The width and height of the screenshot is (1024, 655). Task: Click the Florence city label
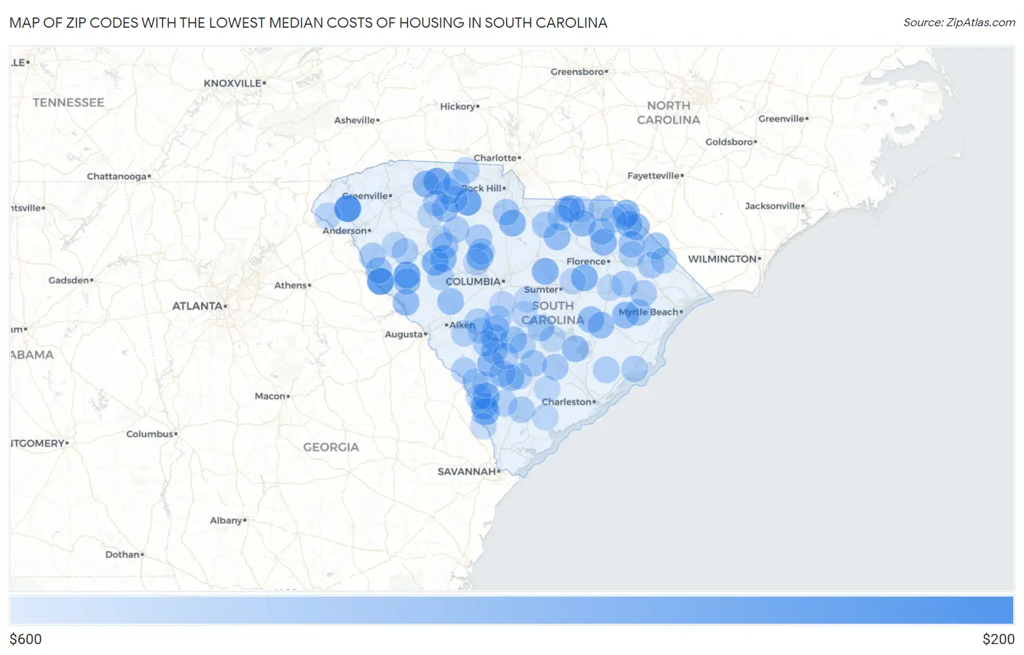click(588, 261)
